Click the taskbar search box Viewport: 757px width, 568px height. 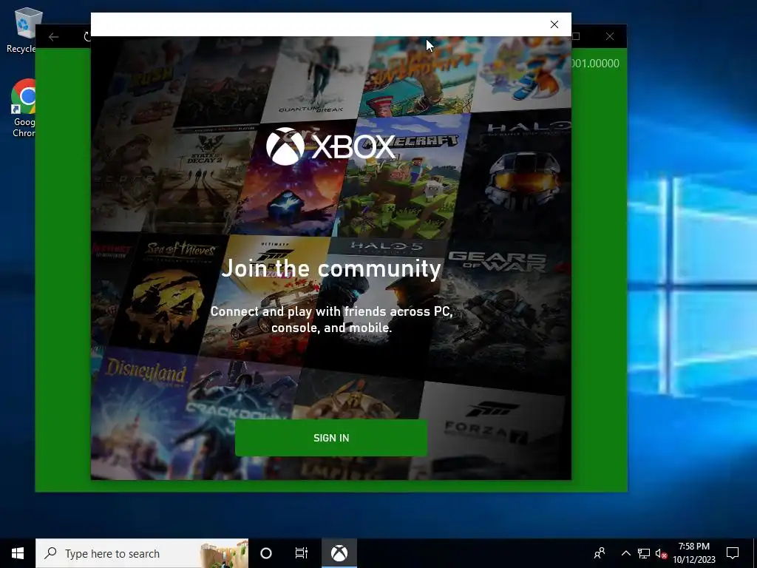point(142,553)
